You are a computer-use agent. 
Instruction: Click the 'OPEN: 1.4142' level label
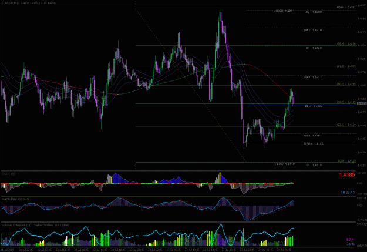[x=314, y=143]
